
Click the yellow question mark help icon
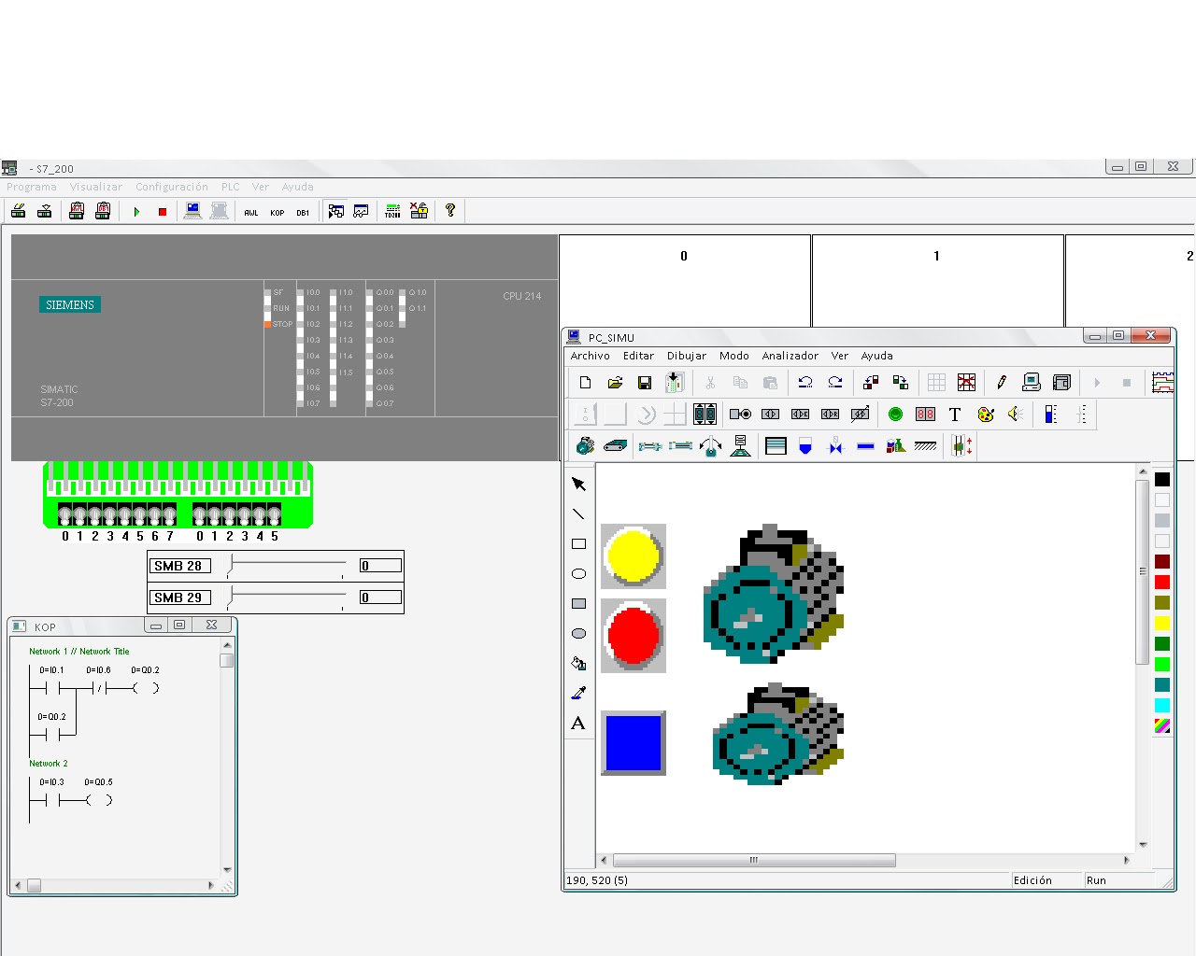tap(450, 210)
